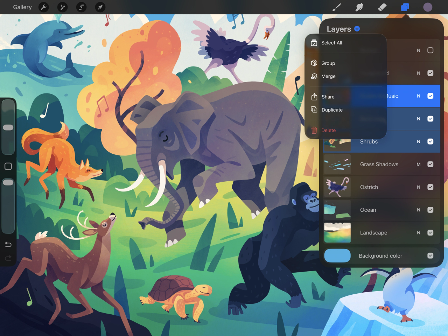Screen dimensions: 448x336
Task: Select the Ostrich layer thumbnail
Action: coord(337,187)
